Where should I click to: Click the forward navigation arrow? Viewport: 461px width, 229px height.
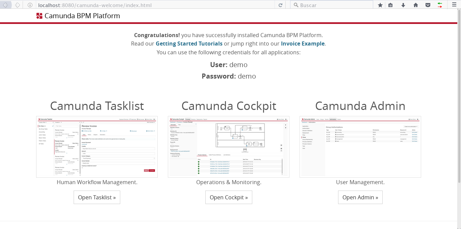tap(17, 5)
